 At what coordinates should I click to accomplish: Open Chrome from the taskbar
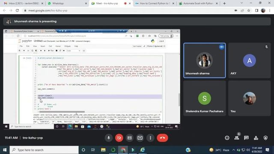tap(123, 150)
